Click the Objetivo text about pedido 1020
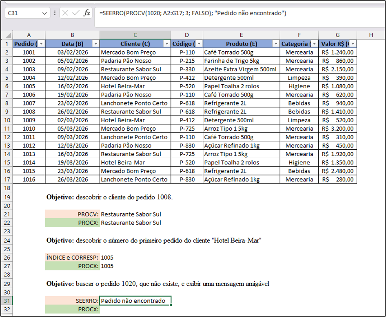386x317 pixels. coord(158,284)
